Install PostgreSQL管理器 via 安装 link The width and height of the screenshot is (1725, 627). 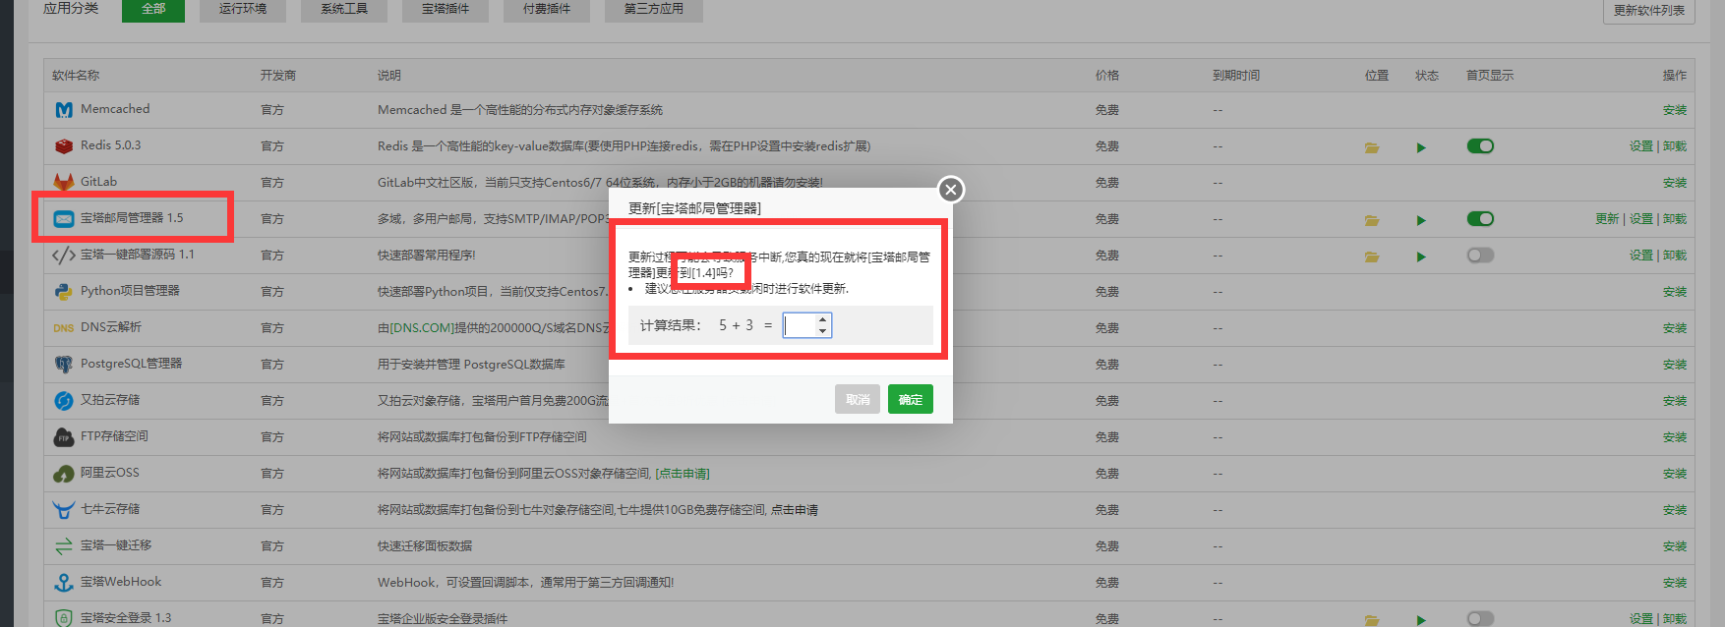coord(1675,365)
